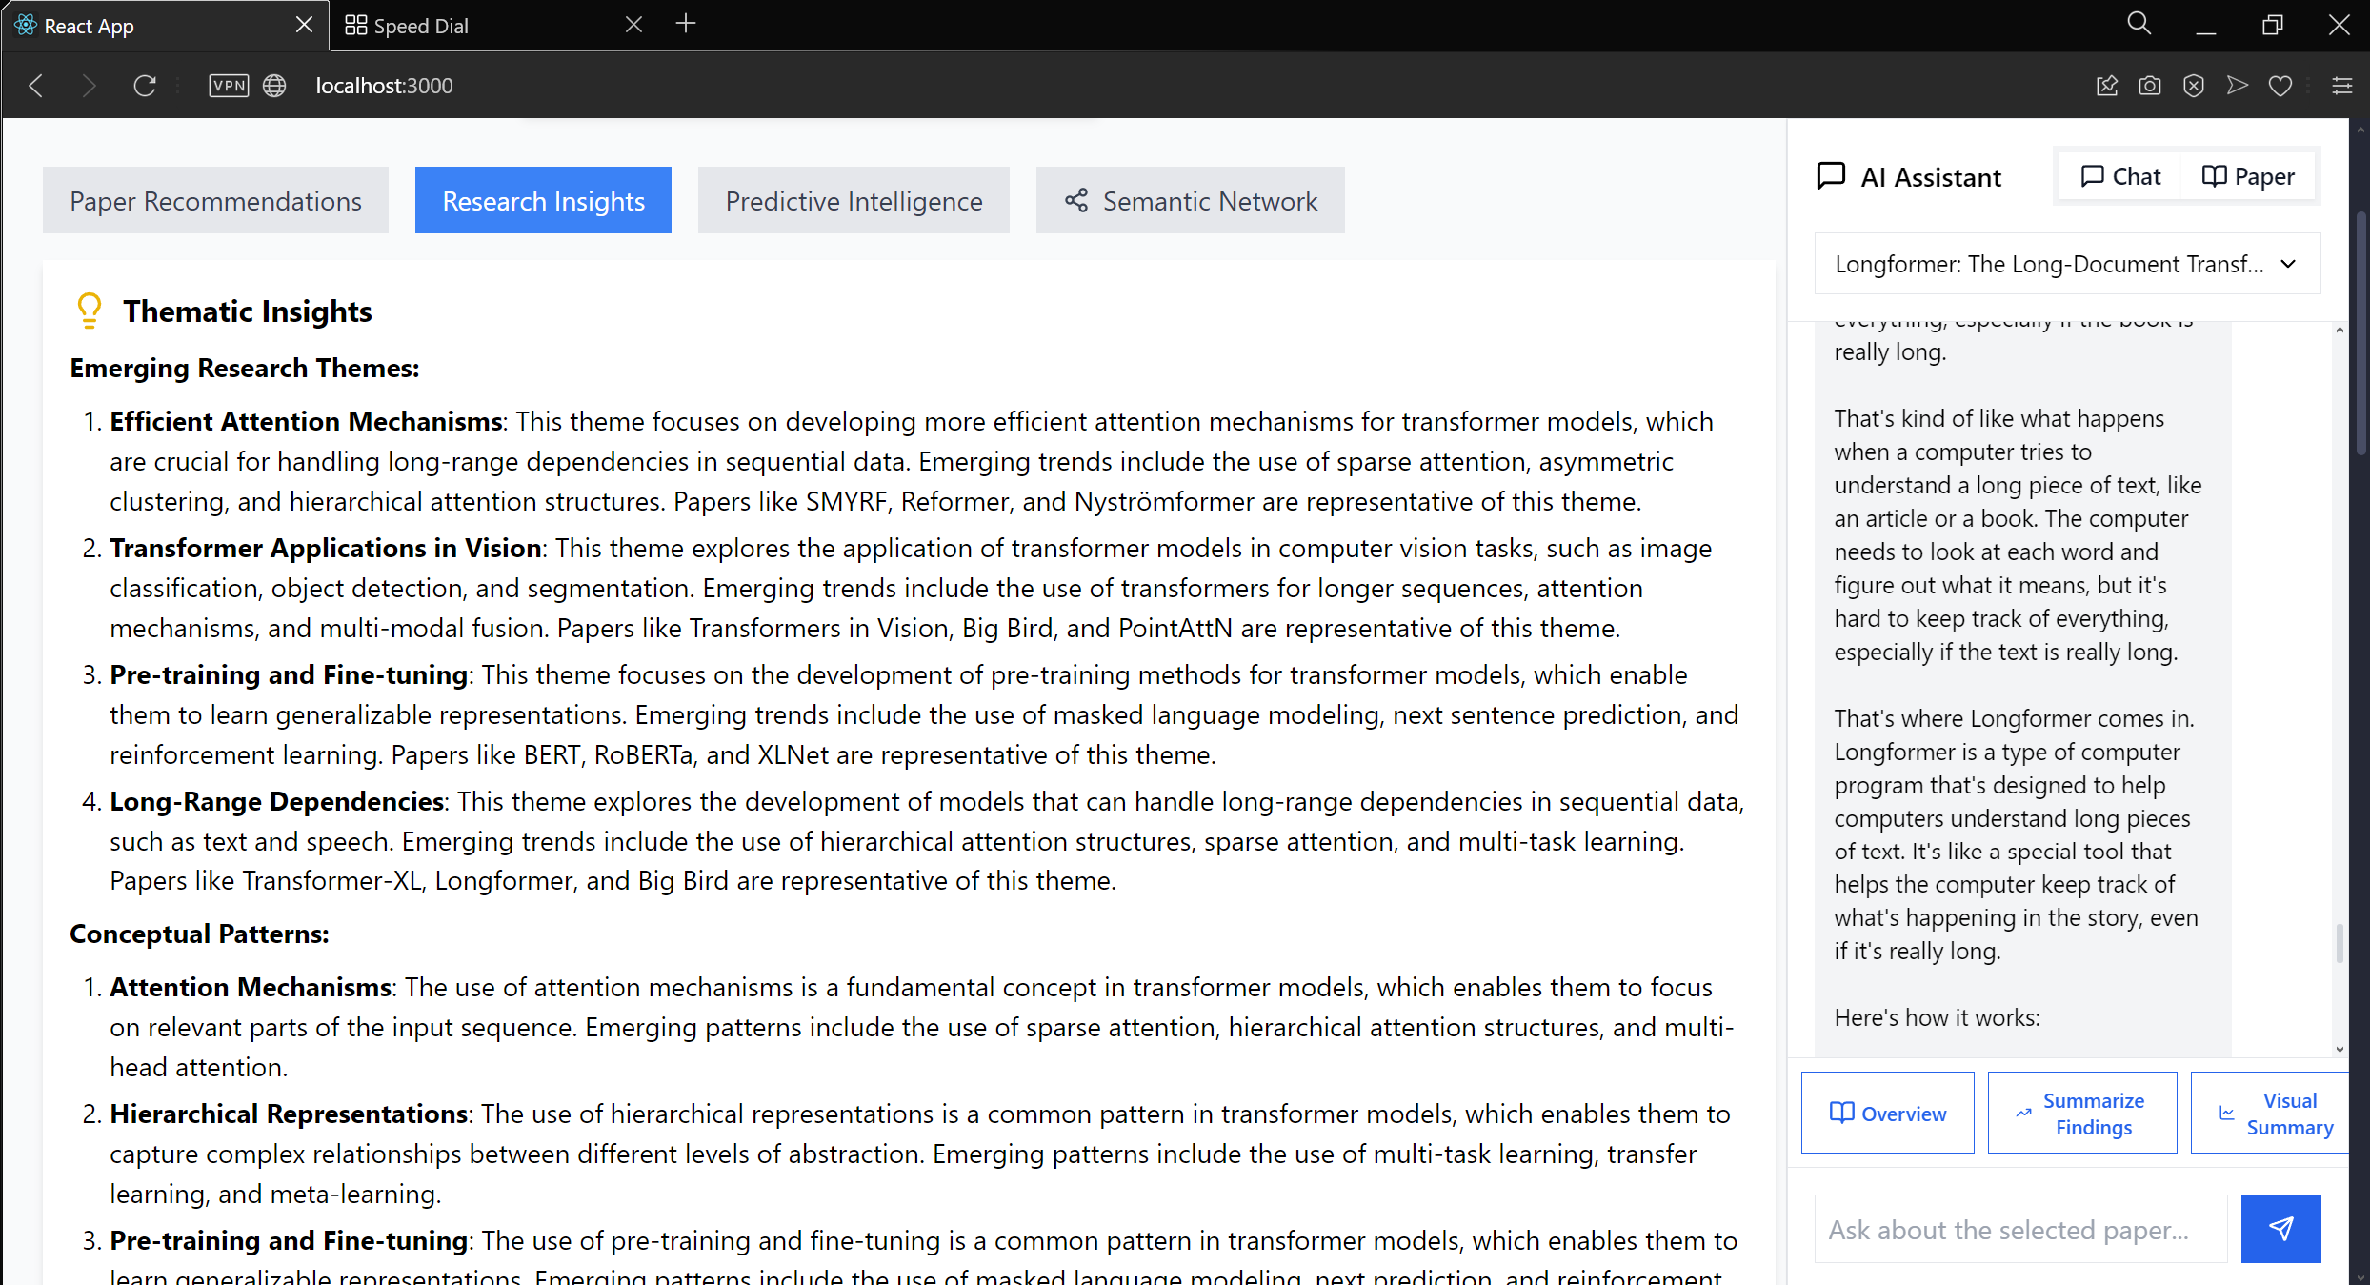Click the send message paper-plane button

click(2280, 1229)
